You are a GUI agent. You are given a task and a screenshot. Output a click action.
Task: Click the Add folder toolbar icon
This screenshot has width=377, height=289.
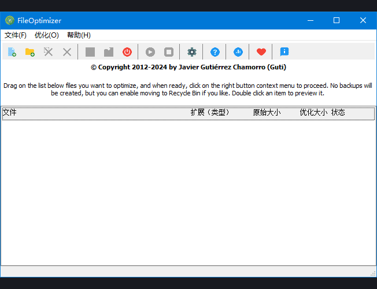click(30, 52)
